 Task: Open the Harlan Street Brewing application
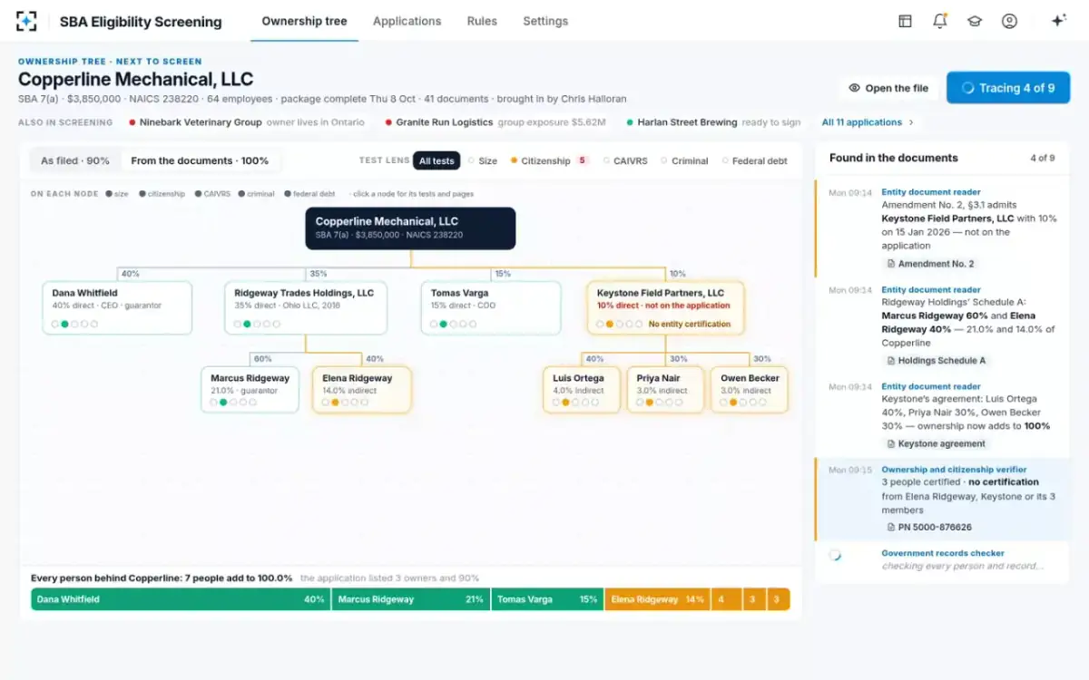pyautogui.click(x=713, y=122)
